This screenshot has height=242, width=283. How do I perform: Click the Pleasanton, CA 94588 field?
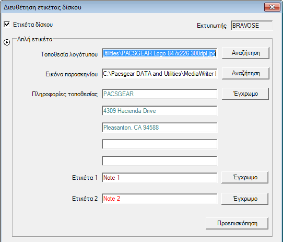click(160, 128)
